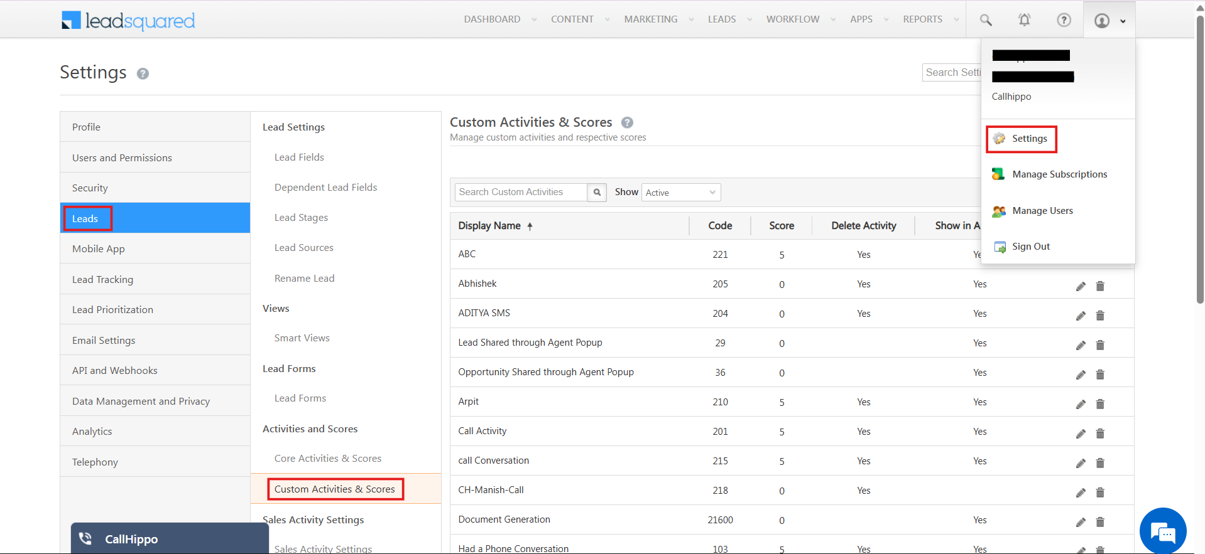
Task: Delete the CH-Manish-Call activity
Action: [x=1100, y=493]
